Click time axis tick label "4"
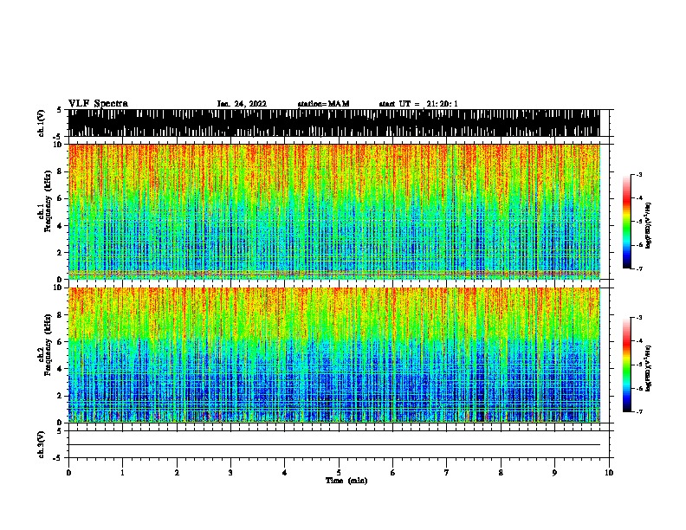 tap(285, 473)
